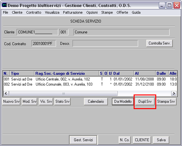This screenshot has width=182, height=146.
Task: Click the Gest. Servizi button
Action: tap(83, 140)
